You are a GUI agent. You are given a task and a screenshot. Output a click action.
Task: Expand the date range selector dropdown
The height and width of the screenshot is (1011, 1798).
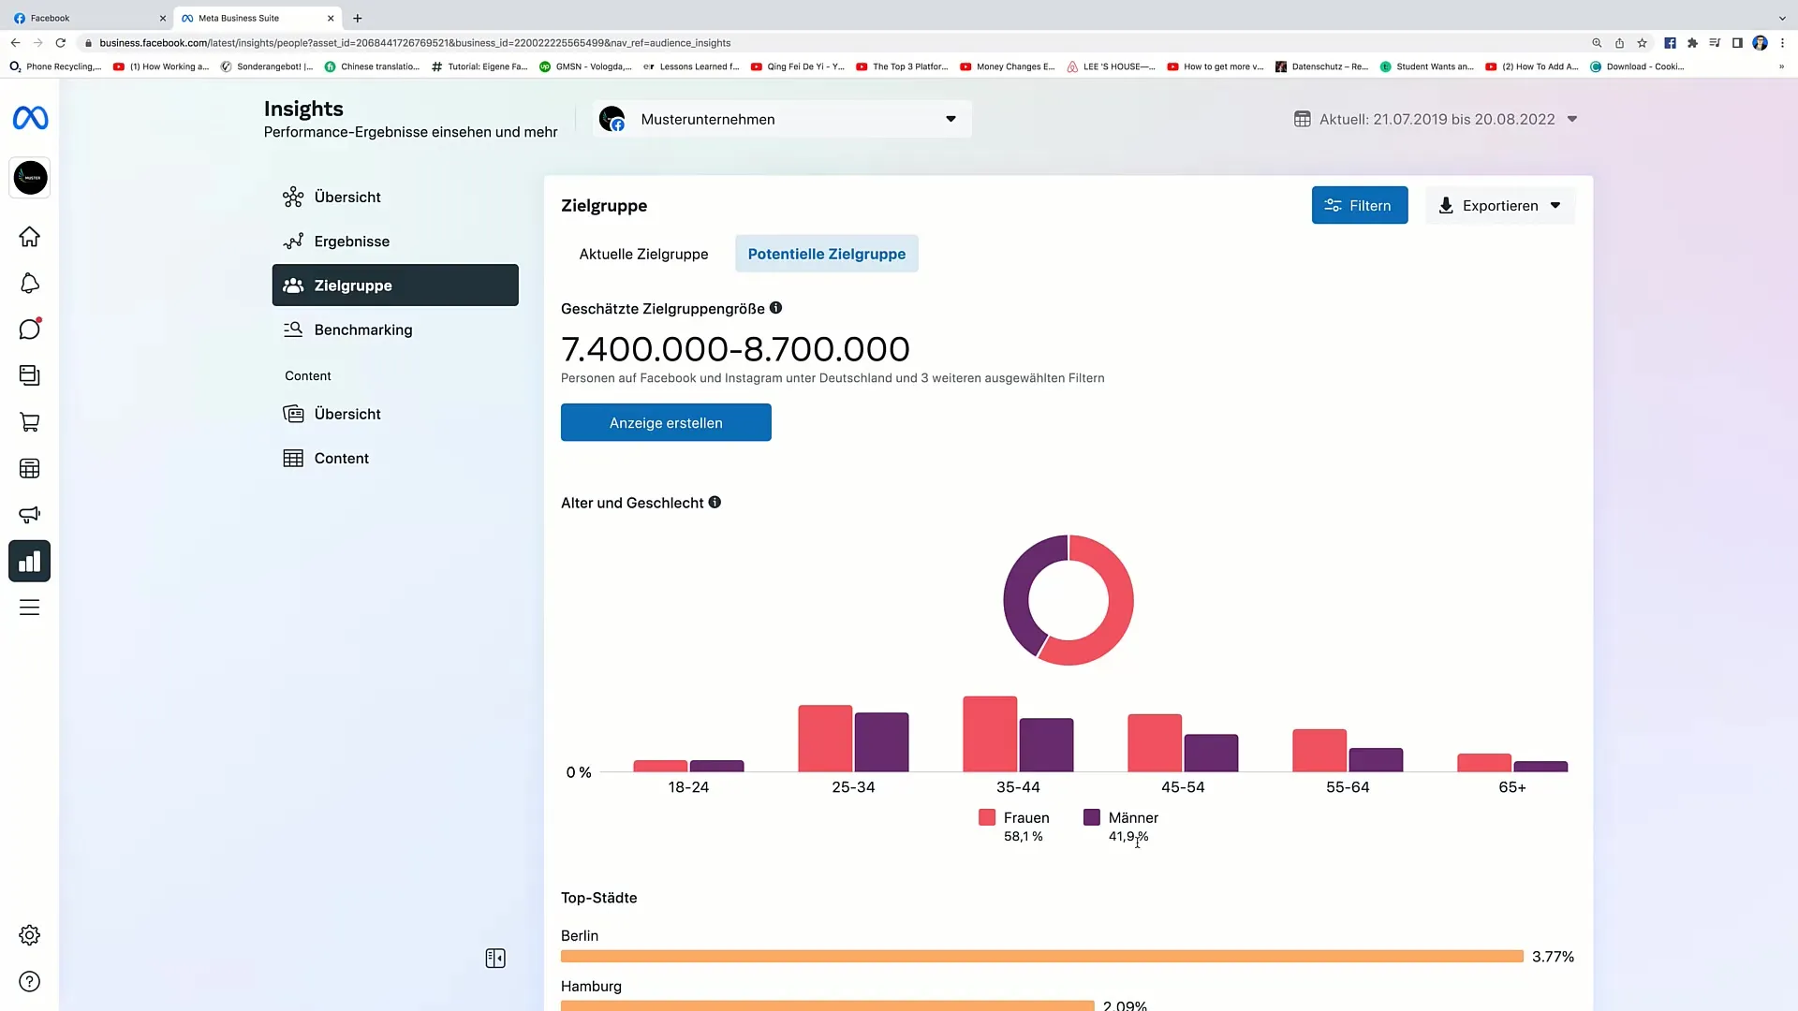1572,119
